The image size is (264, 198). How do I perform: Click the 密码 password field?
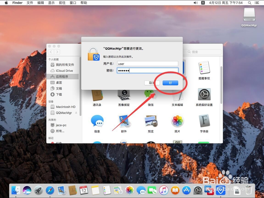point(148,71)
